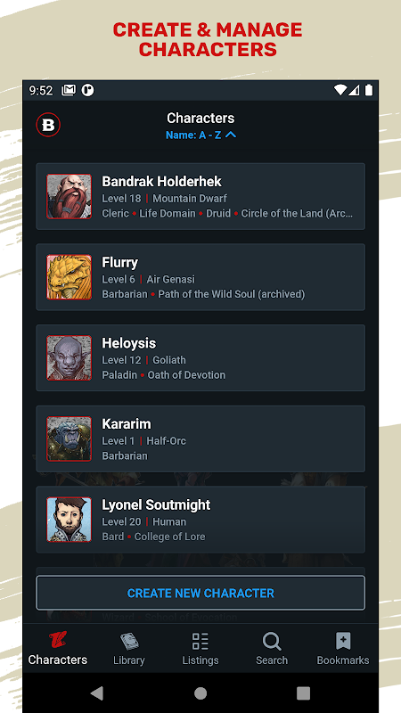401x713 pixels.
Task: Select Lyonel Soutmight character entry
Action: 200,520
